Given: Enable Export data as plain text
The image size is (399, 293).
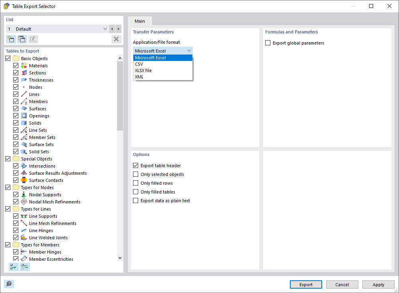Looking at the screenshot, I should pyautogui.click(x=135, y=200).
